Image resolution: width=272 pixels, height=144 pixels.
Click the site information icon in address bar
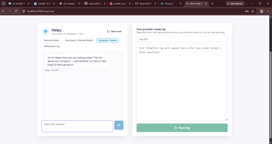(x=24, y=11)
